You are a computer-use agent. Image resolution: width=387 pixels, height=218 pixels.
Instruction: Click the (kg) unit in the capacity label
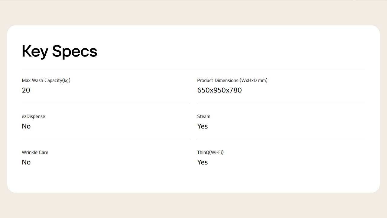coord(66,80)
